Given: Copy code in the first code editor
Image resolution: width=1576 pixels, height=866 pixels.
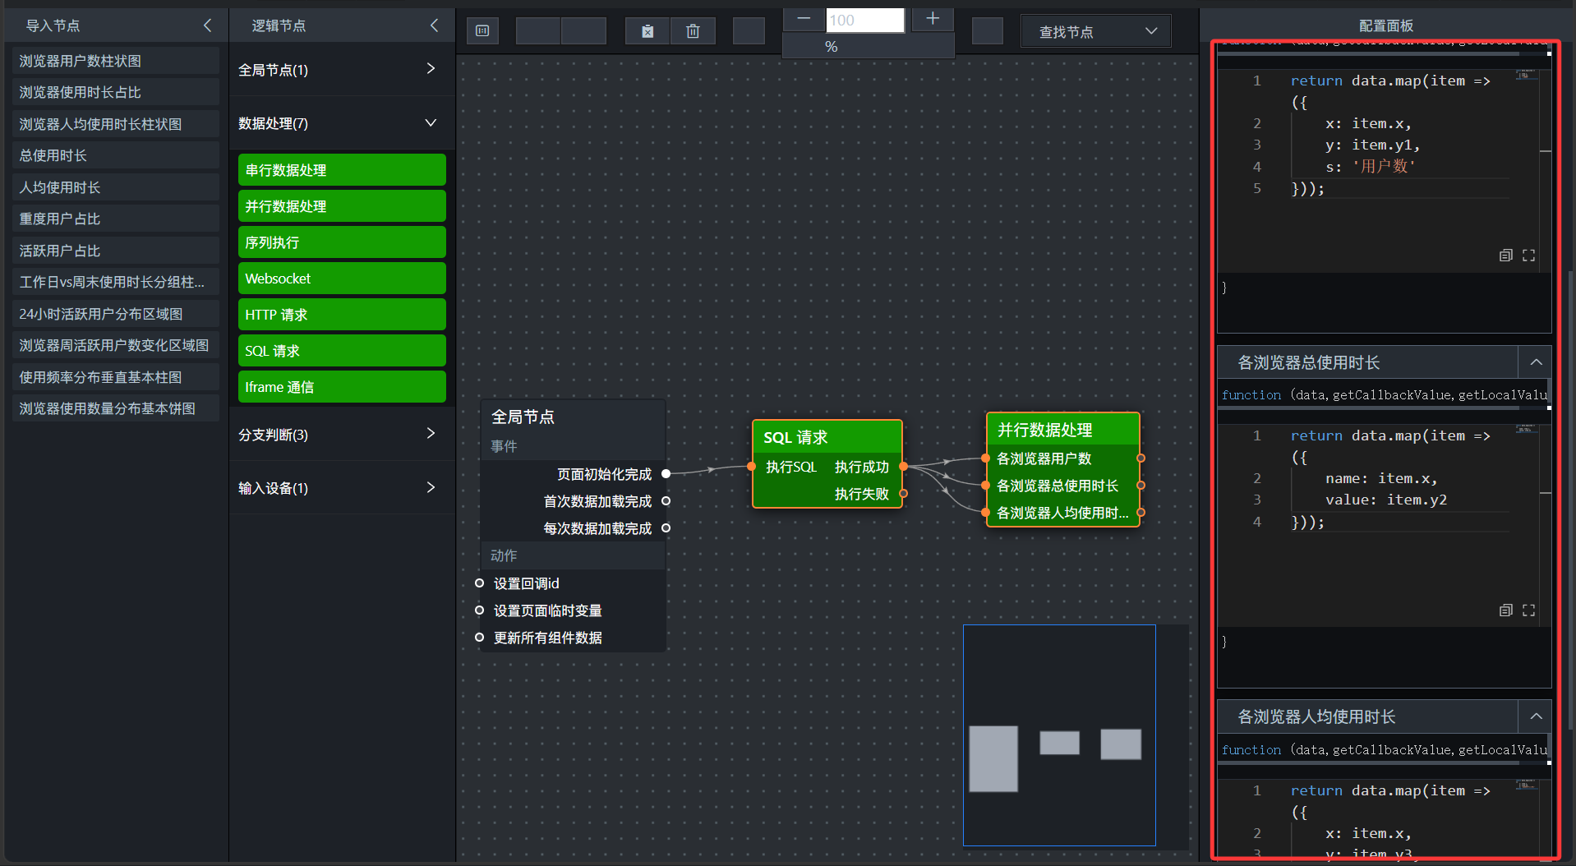Looking at the screenshot, I should pyautogui.click(x=1505, y=256).
